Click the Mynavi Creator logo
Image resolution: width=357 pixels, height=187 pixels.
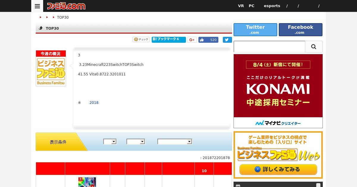pyautogui.click(x=278, y=123)
